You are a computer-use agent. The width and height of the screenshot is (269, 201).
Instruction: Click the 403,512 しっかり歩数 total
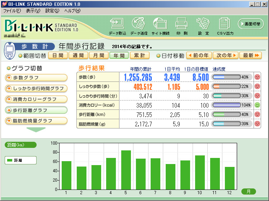143,87
